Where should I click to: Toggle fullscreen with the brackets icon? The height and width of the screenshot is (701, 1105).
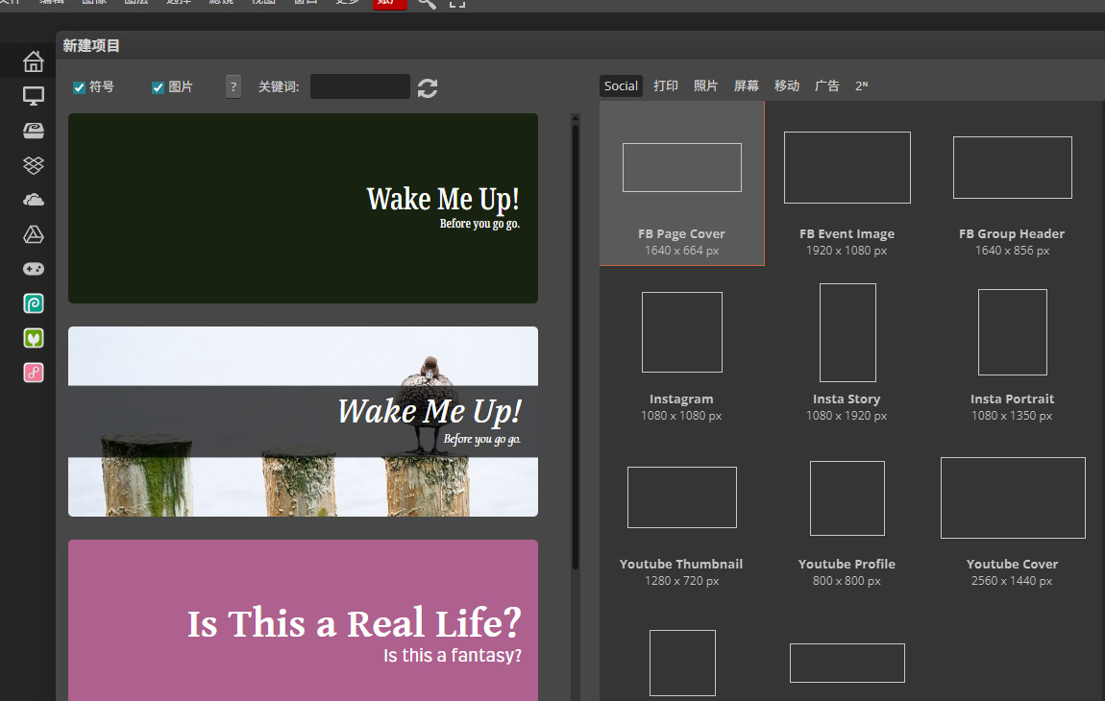tap(457, 3)
